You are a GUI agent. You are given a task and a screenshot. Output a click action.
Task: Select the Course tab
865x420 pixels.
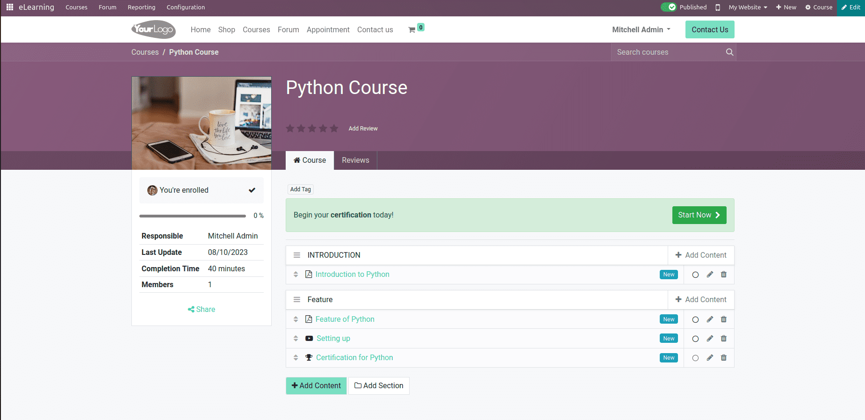point(310,160)
